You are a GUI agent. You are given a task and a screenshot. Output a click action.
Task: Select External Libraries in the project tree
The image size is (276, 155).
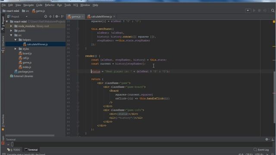click(22, 76)
